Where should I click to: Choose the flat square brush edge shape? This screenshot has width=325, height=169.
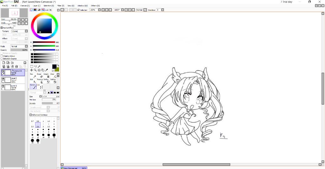58,92
